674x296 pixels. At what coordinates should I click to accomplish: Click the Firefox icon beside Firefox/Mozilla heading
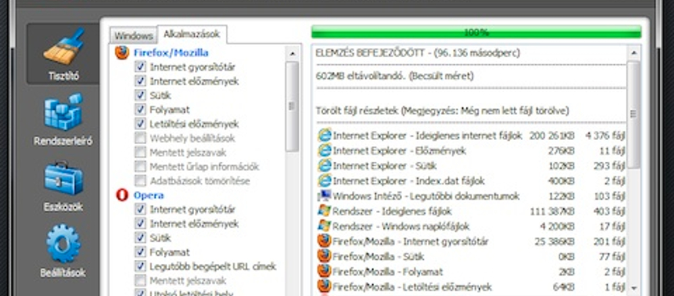[122, 53]
